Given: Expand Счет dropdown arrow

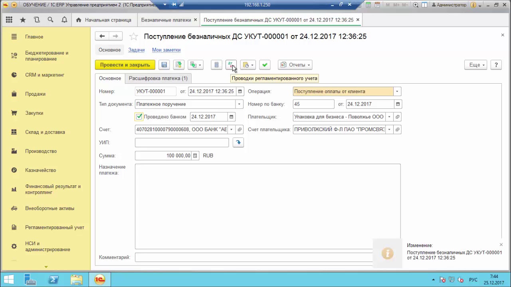Looking at the screenshot, I should coord(231,130).
